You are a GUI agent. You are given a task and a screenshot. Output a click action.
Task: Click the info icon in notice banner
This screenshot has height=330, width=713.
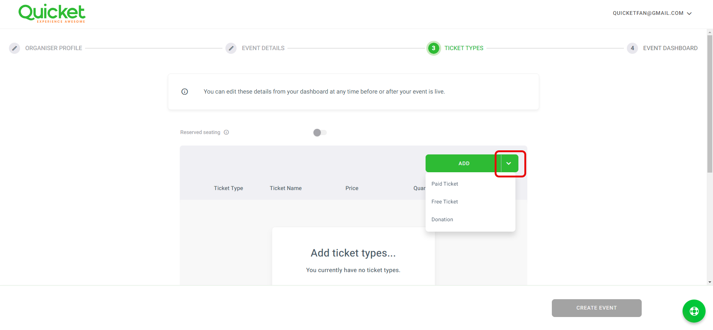[x=185, y=92]
